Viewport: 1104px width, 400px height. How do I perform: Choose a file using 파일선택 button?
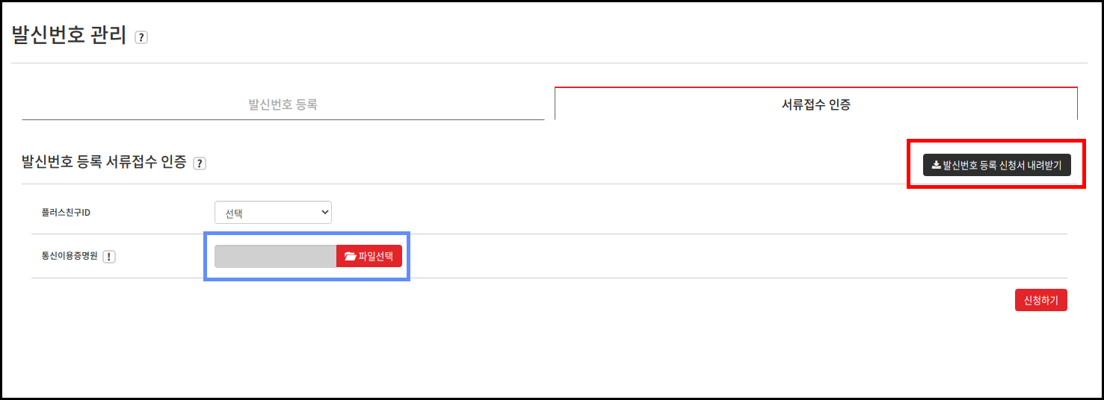[369, 257]
